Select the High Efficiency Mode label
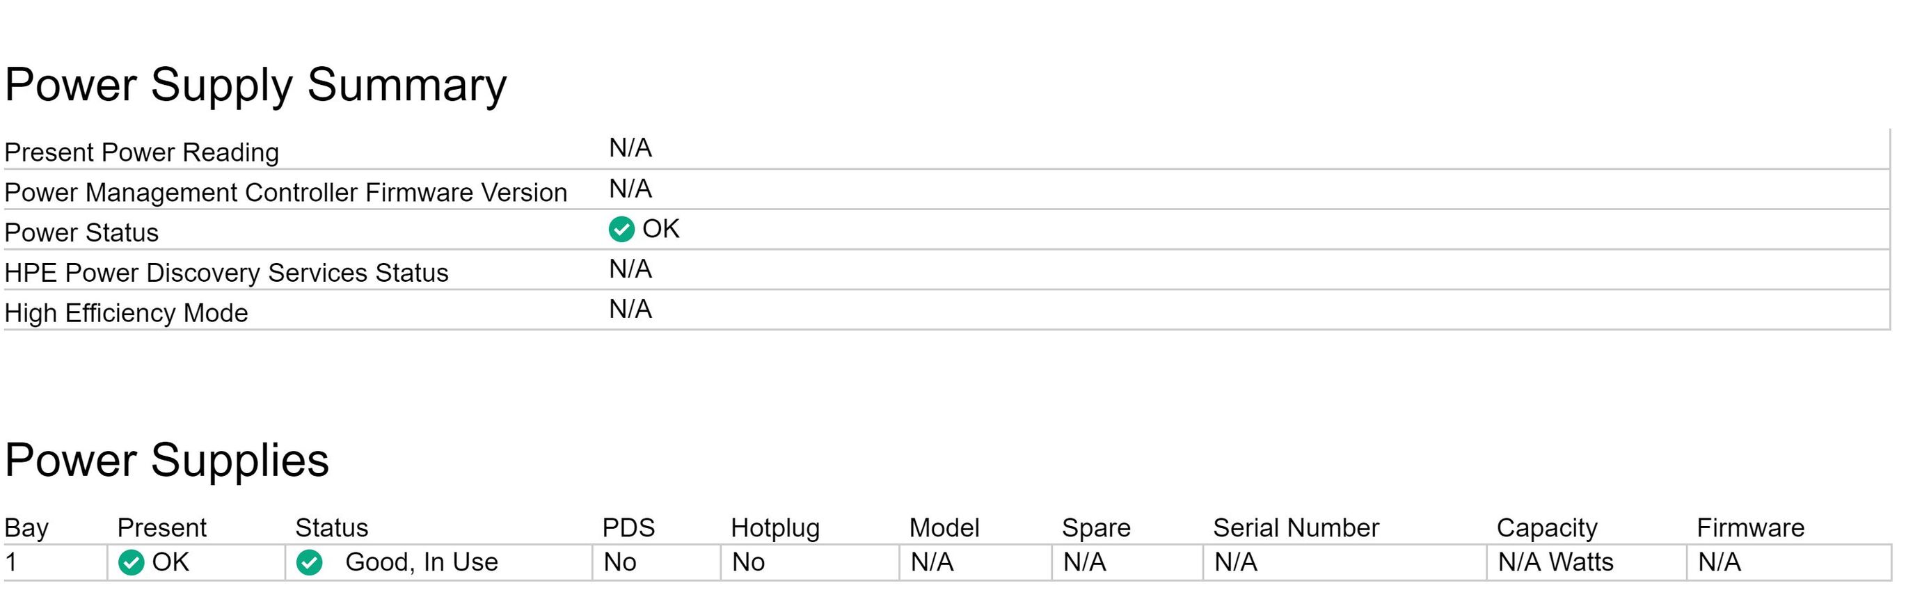The image size is (1906, 613). [x=127, y=313]
